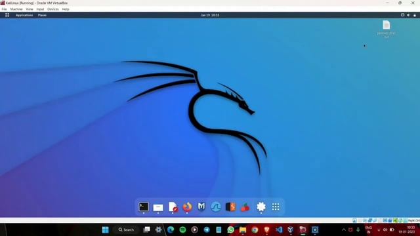Screen dimensions: 420x236
Task: Click the screen indicator icon in Kali panel
Action: tap(402, 15)
